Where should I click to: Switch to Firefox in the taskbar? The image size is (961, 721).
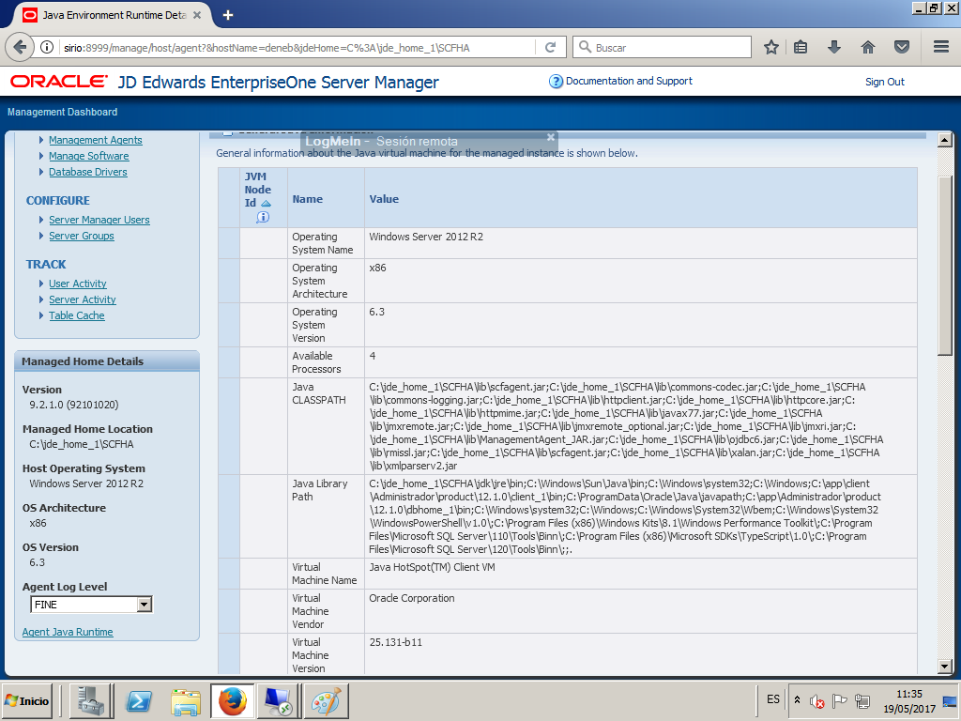(x=233, y=700)
